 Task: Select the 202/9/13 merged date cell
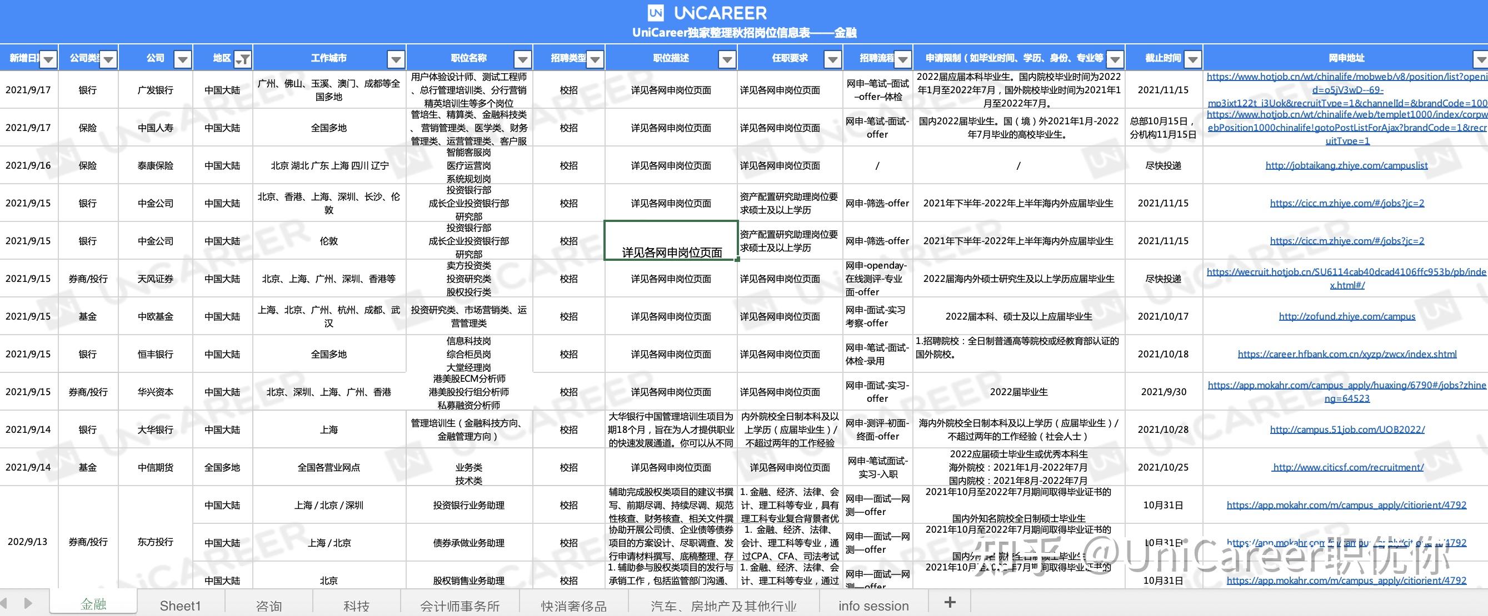coord(28,538)
